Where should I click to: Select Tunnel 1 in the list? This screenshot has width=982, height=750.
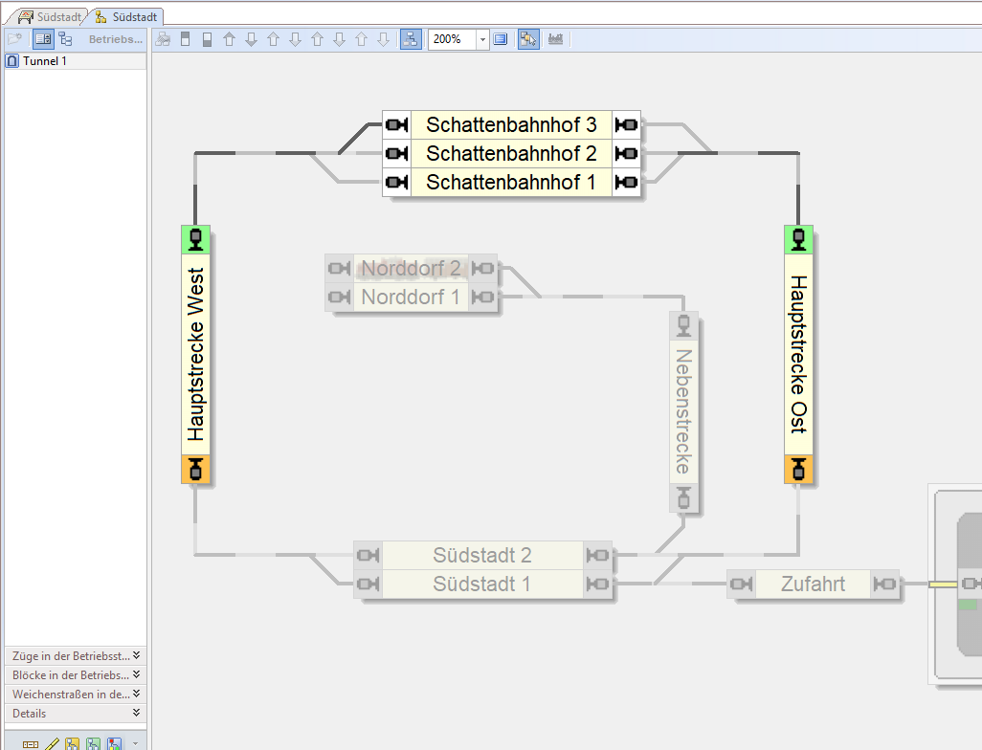(45, 61)
